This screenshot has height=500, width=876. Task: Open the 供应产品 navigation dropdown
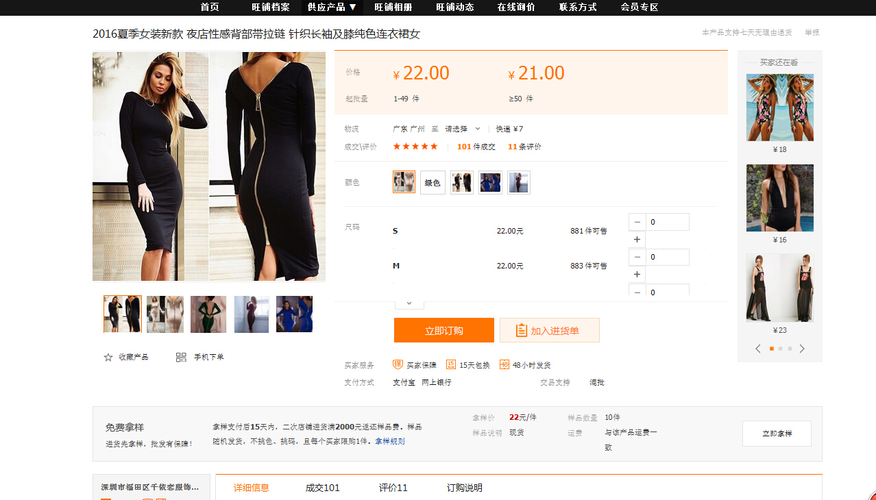(332, 7)
